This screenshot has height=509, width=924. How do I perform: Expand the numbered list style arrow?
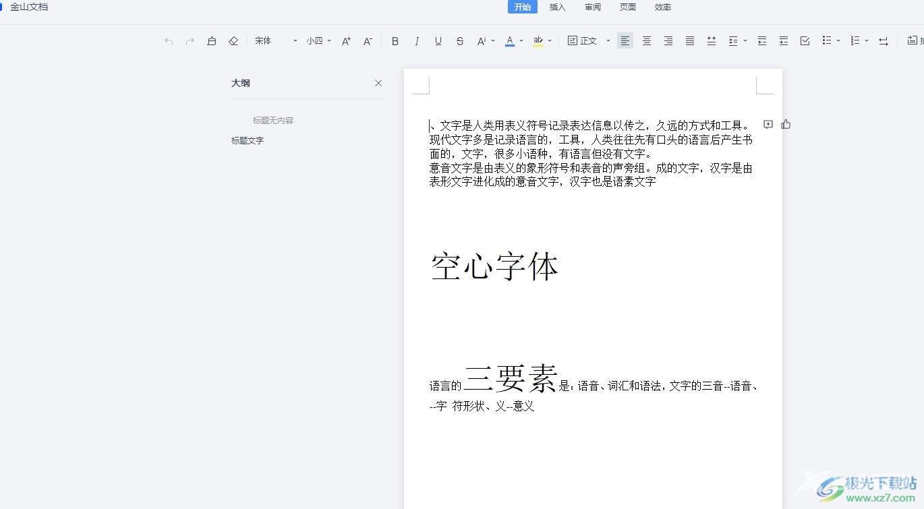(867, 41)
